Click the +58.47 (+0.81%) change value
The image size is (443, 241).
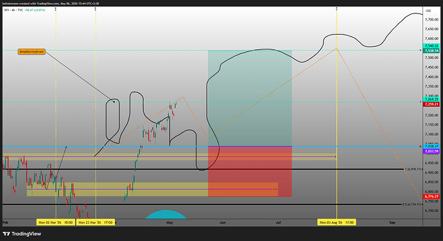point(35,10)
